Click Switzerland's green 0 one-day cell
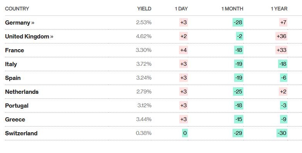 click(185, 133)
